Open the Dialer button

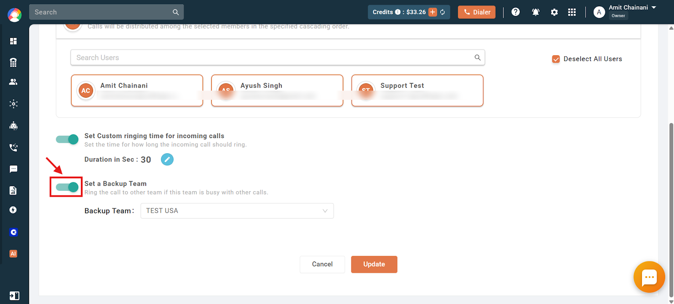(x=477, y=12)
